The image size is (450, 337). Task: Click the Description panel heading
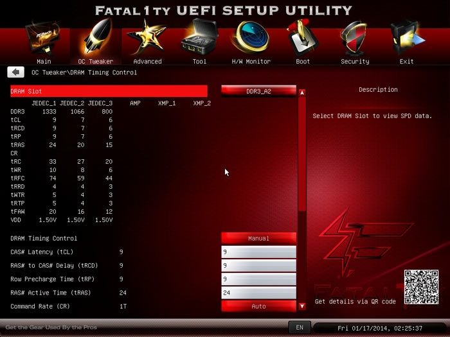pos(378,89)
